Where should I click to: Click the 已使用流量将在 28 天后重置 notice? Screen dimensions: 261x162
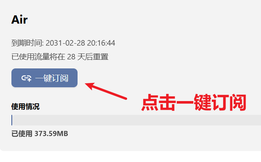point(60,57)
